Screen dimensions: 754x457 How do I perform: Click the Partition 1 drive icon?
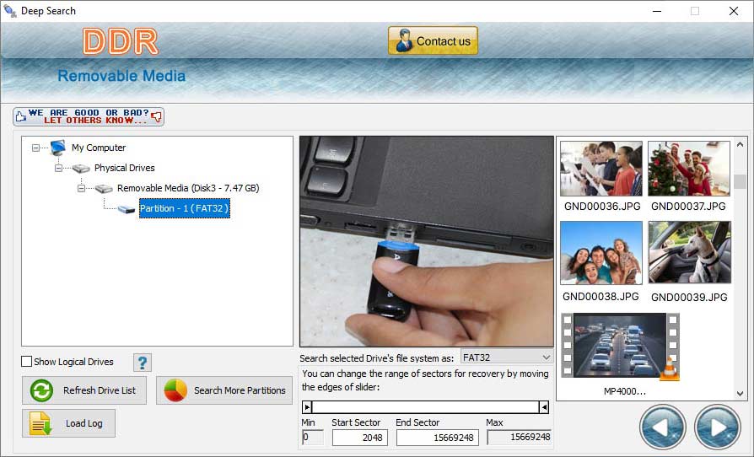(x=127, y=209)
